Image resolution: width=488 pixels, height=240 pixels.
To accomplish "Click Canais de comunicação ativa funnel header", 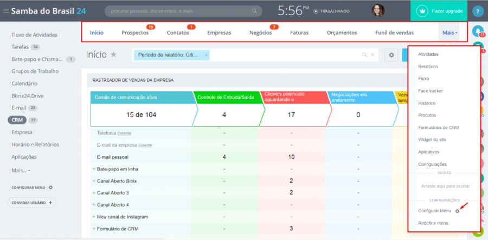I will tap(143, 98).
